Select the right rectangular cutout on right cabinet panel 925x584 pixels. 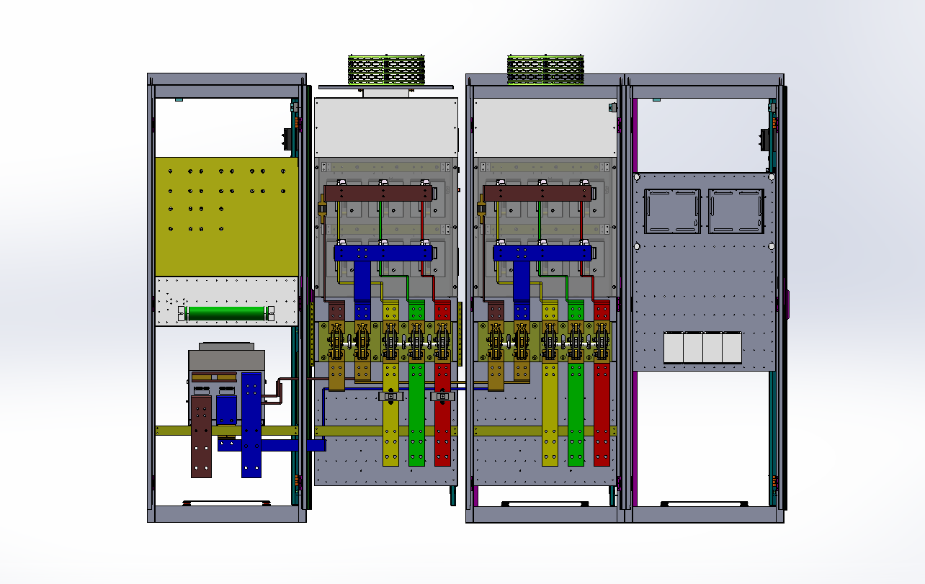pos(736,211)
